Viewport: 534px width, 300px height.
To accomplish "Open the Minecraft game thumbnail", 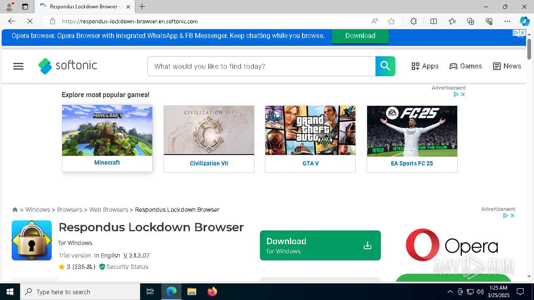I will (107, 130).
